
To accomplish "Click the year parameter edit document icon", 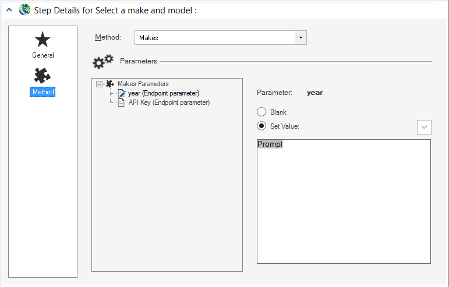I will click(122, 93).
